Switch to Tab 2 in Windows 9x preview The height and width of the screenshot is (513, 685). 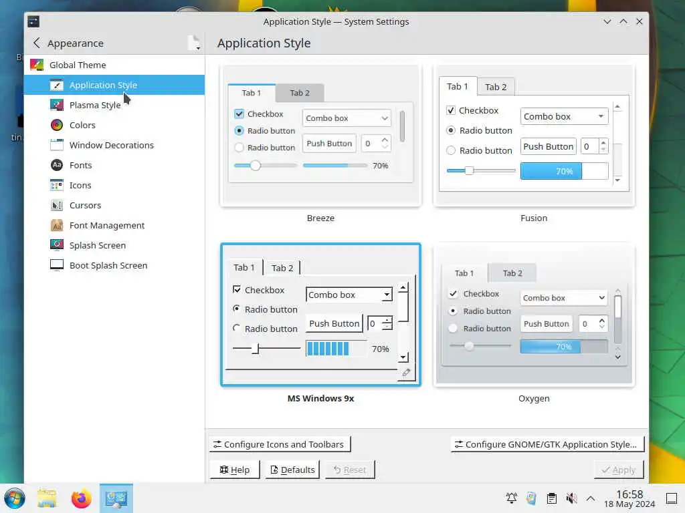(282, 268)
